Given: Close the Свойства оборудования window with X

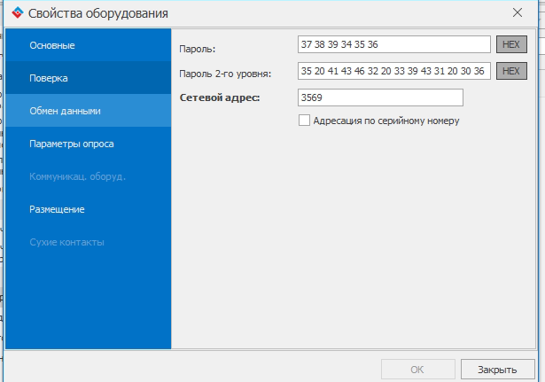Looking at the screenshot, I should pos(518,13).
